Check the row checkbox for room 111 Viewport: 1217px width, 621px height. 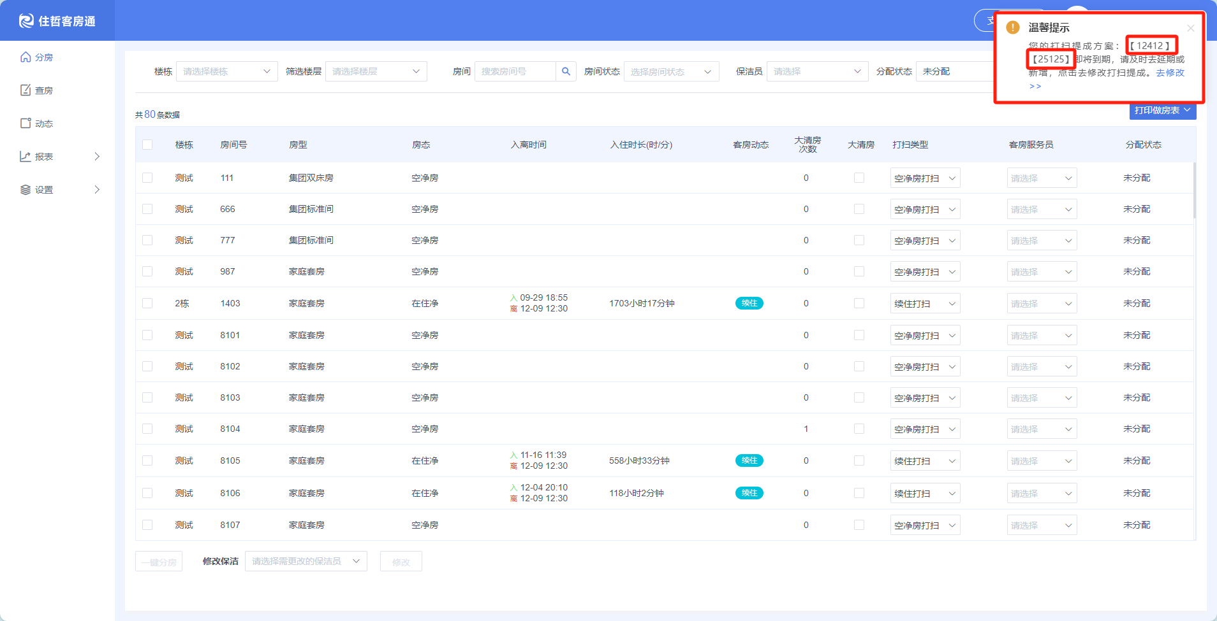tap(147, 178)
